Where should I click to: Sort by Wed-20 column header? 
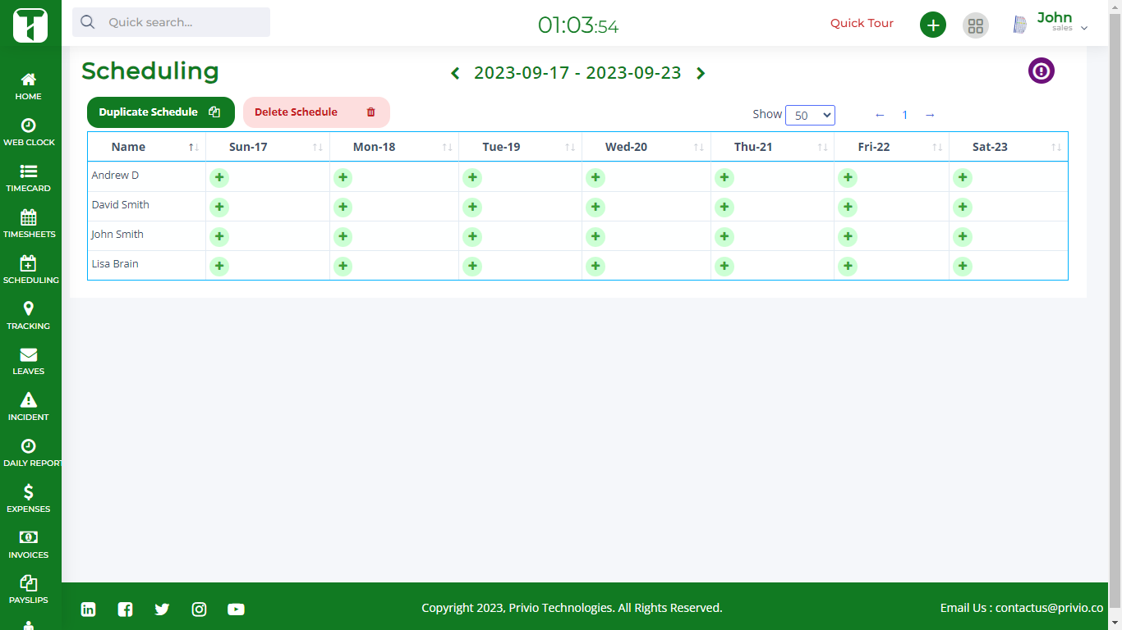coord(646,147)
